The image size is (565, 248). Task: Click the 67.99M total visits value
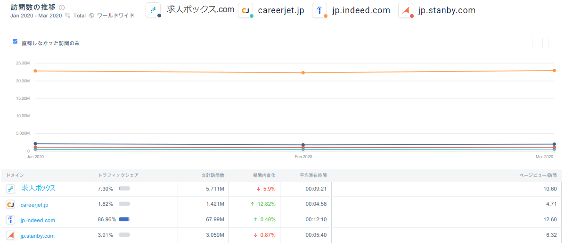click(214, 220)
